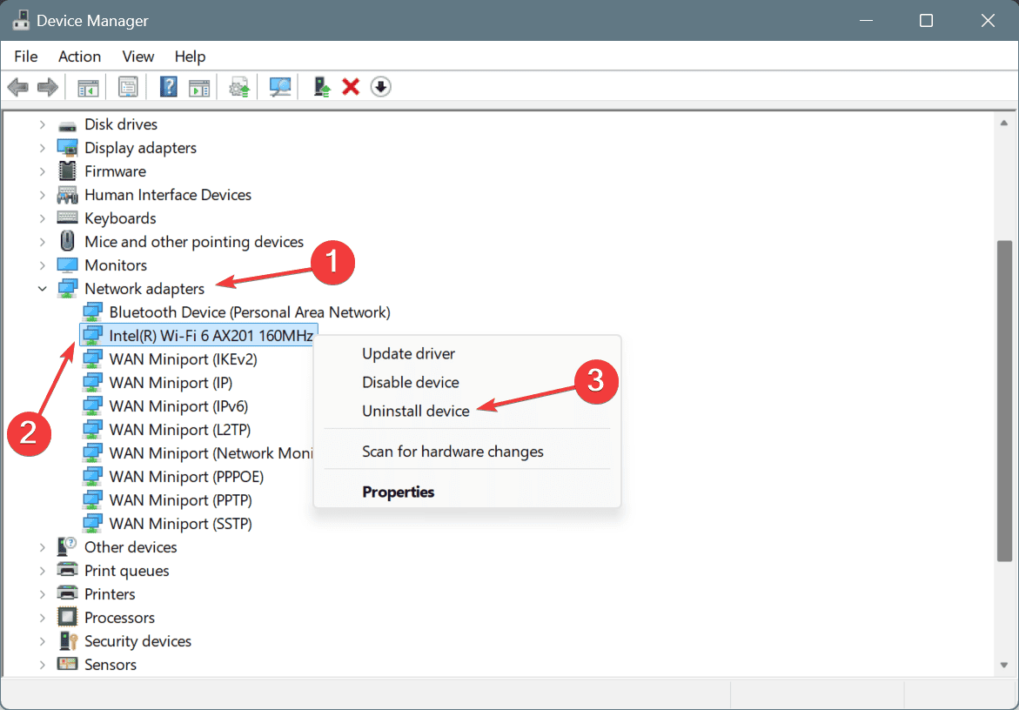
Task: Click the Keyboards category icon
Action: point(68,218)
